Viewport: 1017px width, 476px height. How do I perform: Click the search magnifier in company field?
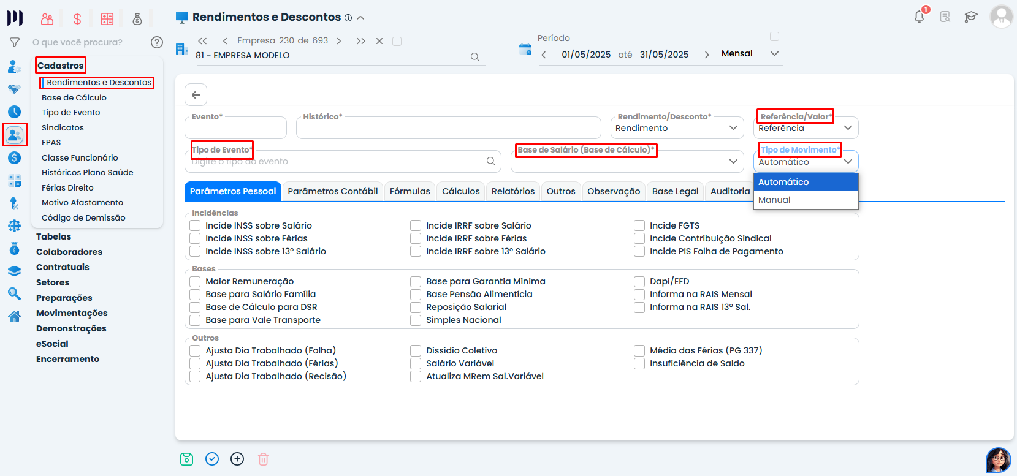(x=474, y=56)
